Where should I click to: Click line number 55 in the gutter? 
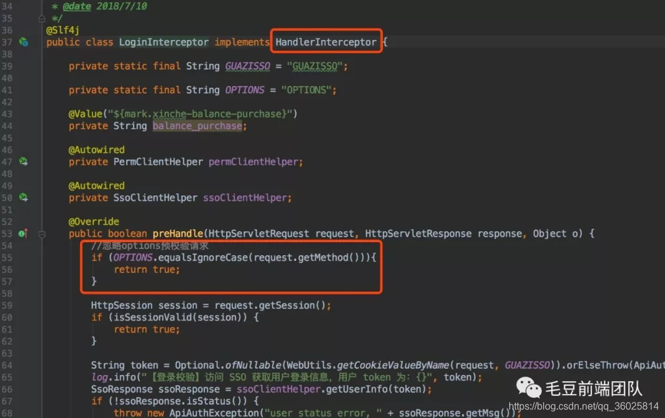click(7, 258)
